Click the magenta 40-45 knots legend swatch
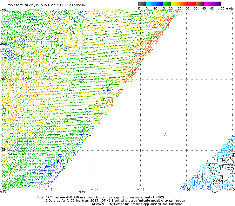Viewport: 235px width, 206px height. coord(208,4)
